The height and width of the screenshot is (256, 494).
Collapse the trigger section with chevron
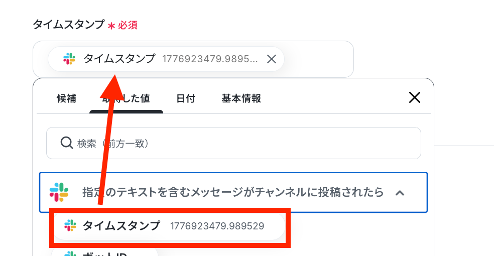pos(400,193)
